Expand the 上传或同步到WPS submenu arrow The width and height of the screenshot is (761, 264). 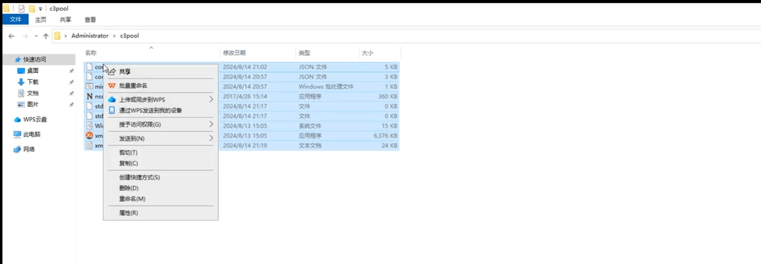pyautogui.click(x=211, y=99)
